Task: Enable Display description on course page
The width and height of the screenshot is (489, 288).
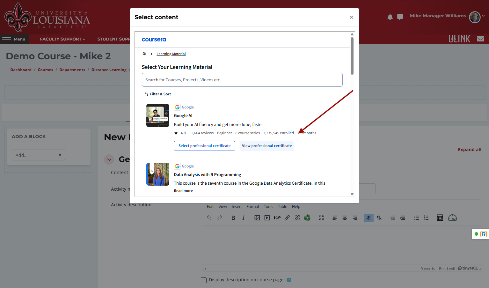Action: tap(204, 280)
